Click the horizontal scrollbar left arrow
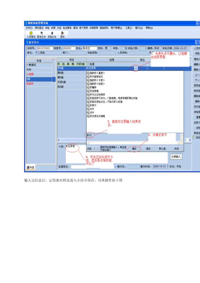This screenshot has height=283, width=200. click(59, 140)
